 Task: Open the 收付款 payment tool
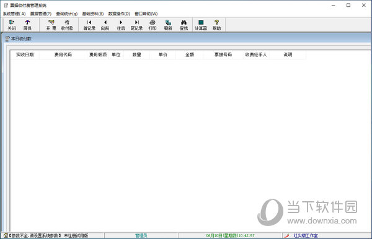[x=67, y=25]
